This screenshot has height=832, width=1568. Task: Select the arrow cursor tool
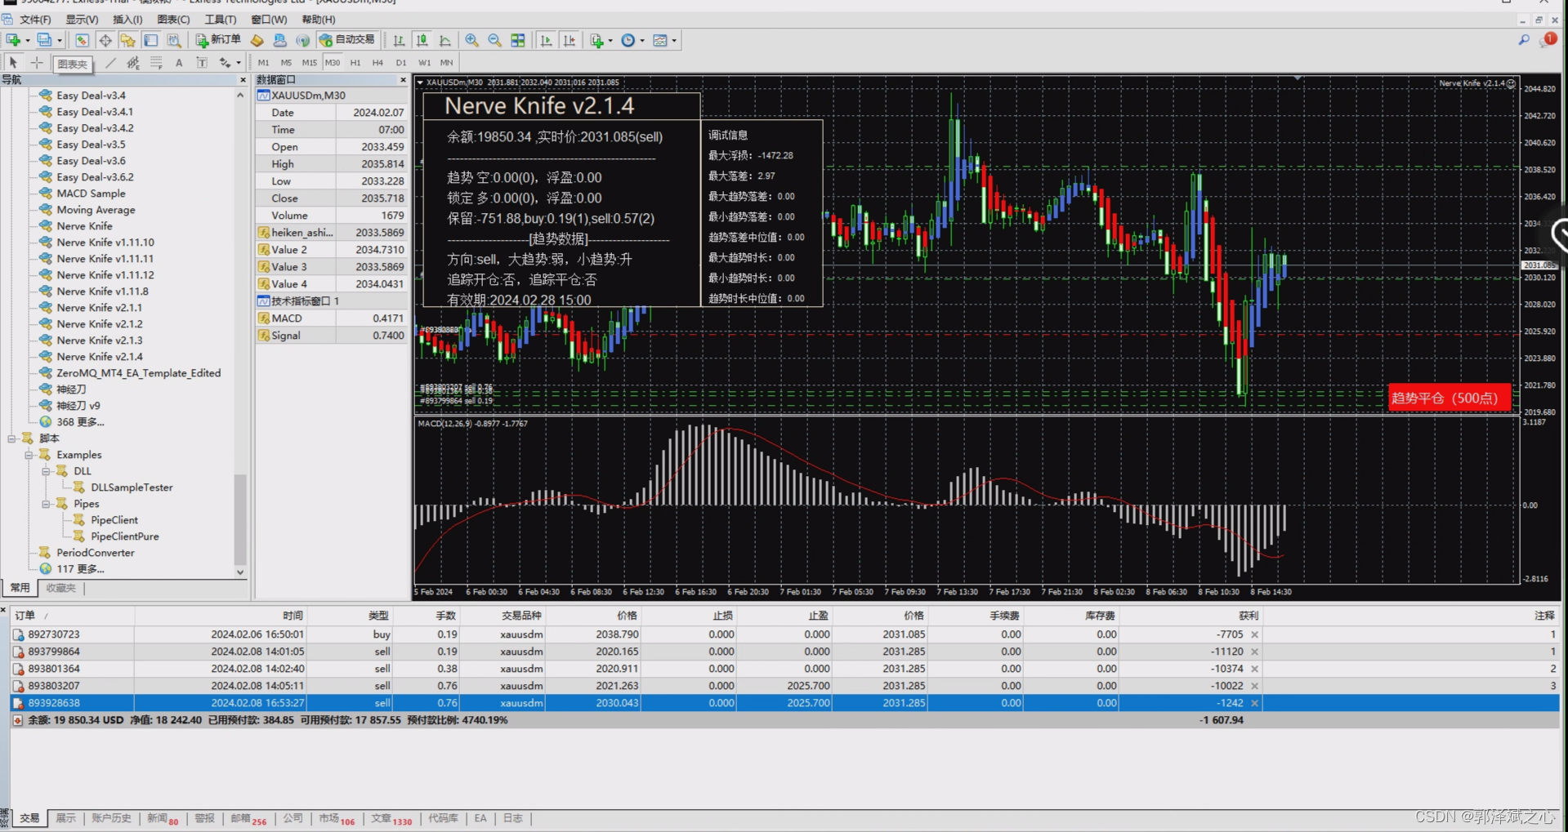[13, 62]
